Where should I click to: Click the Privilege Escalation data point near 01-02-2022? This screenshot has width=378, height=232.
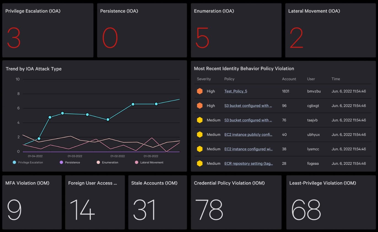108,119
